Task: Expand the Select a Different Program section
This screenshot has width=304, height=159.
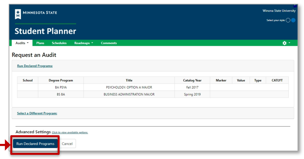Action: tap(37, 113)
